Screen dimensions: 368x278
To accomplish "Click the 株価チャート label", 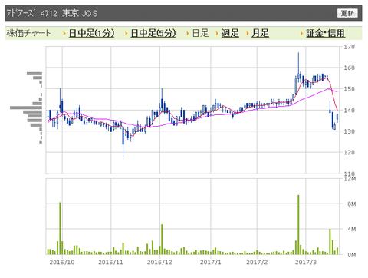I will [28, 33].
